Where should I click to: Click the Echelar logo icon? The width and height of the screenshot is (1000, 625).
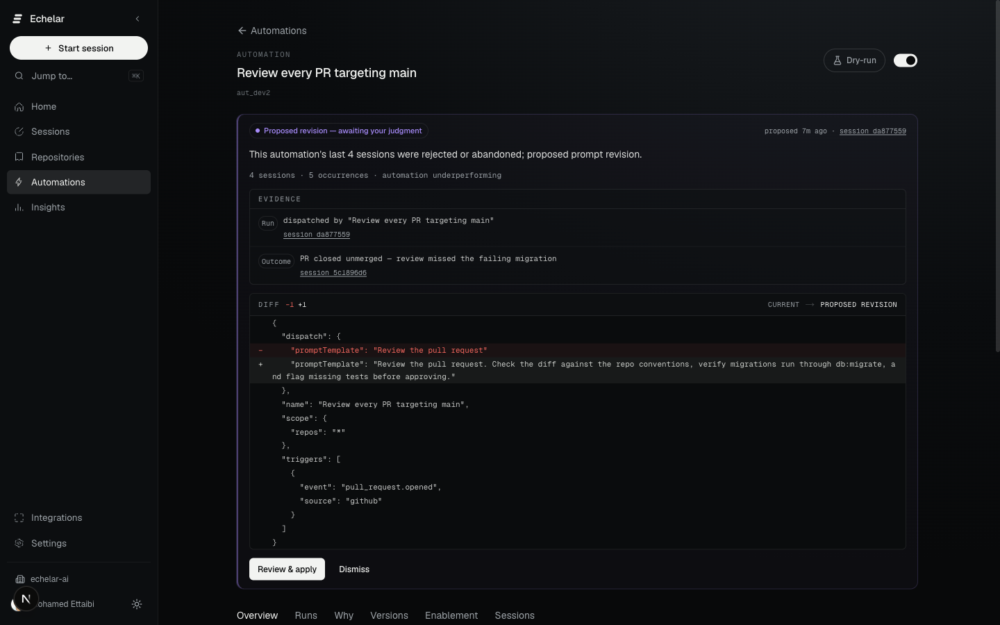click(17, 19)
